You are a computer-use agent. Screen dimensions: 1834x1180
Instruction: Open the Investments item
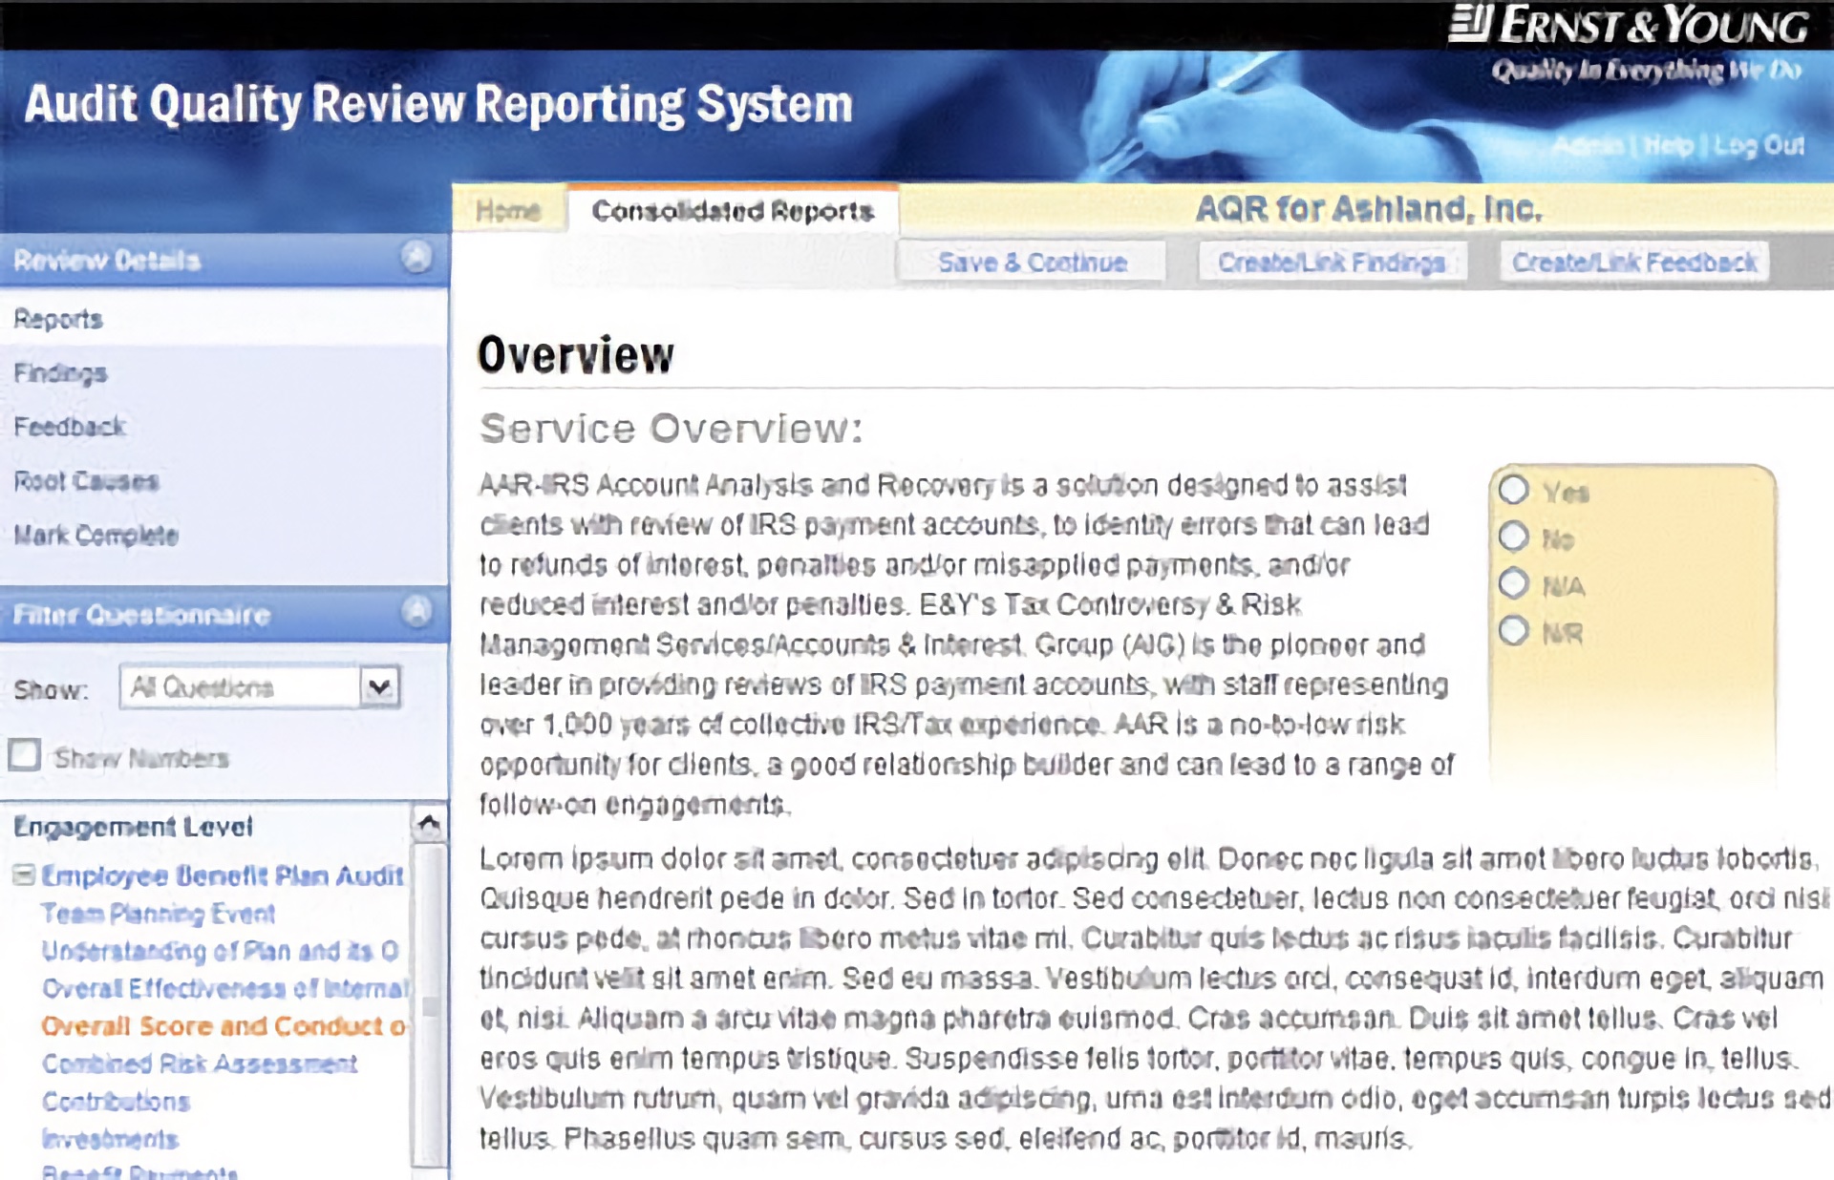[110, 1138]
